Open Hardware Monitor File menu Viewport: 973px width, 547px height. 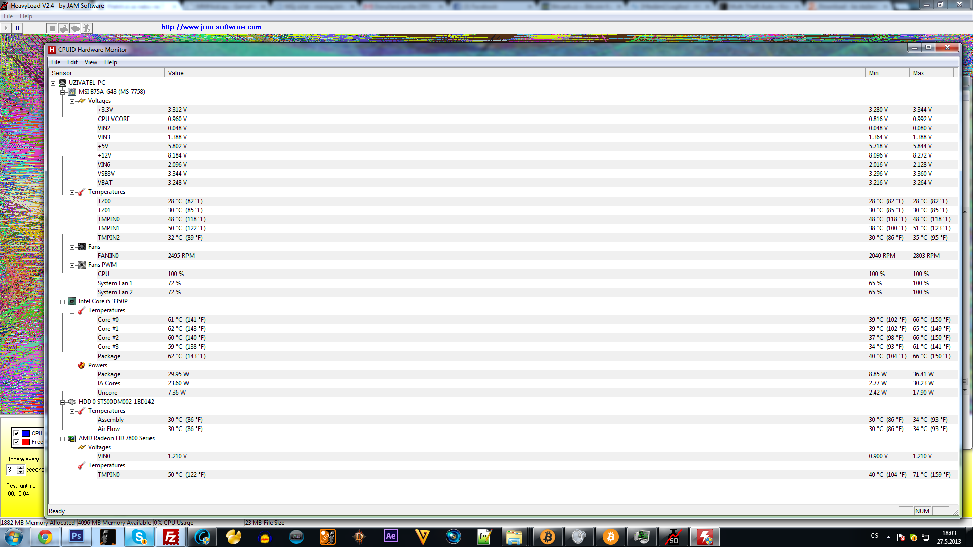point(56,62)
